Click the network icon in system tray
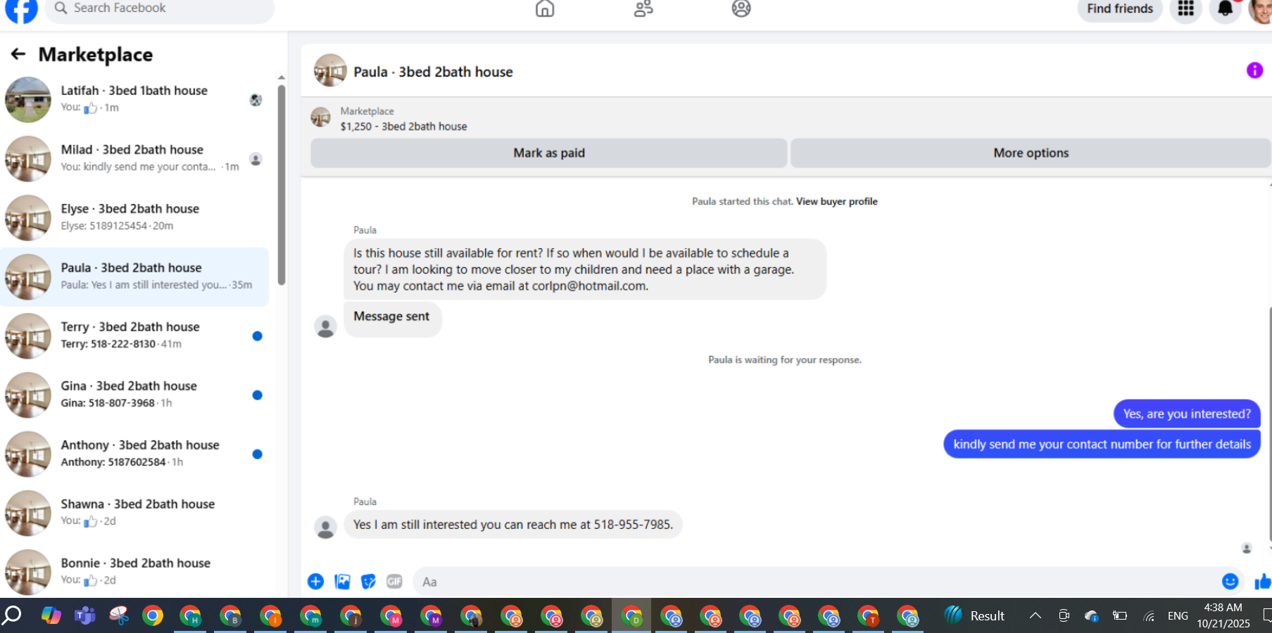 coord(1149,616)
